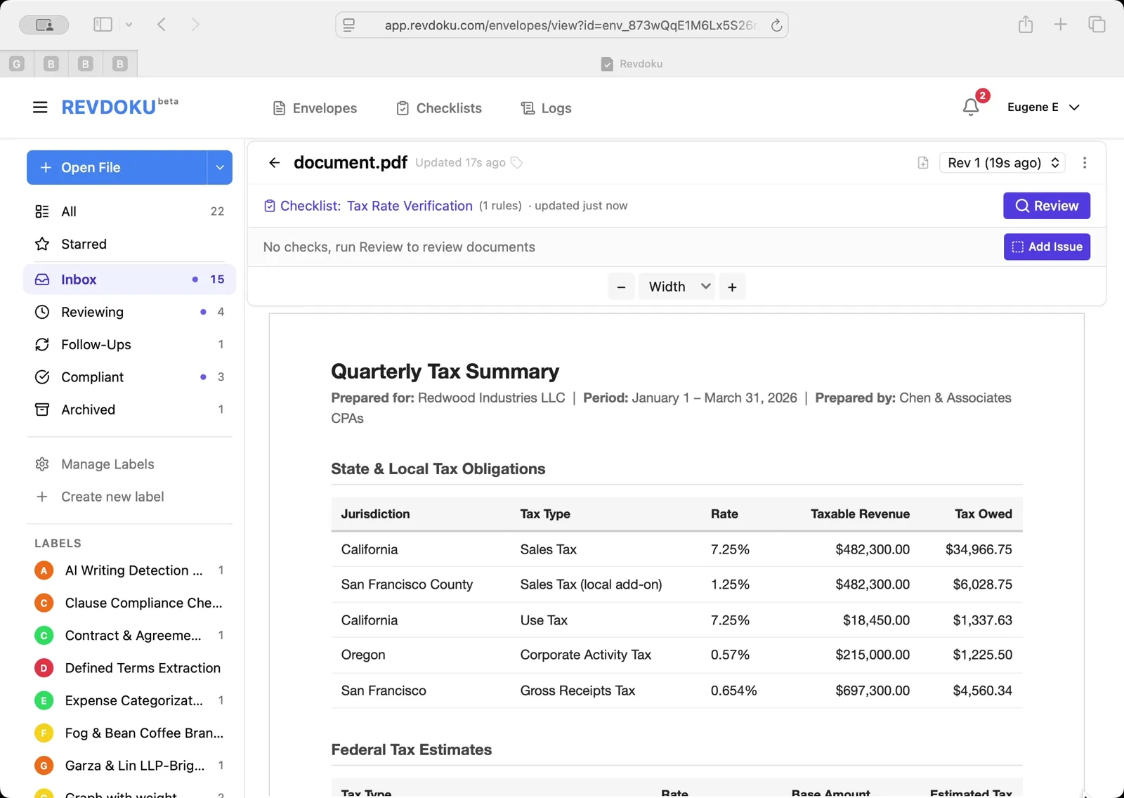Viewport: 1124px width, 798px height.
Task: Select the Starred filter
Action: point(82,244)
